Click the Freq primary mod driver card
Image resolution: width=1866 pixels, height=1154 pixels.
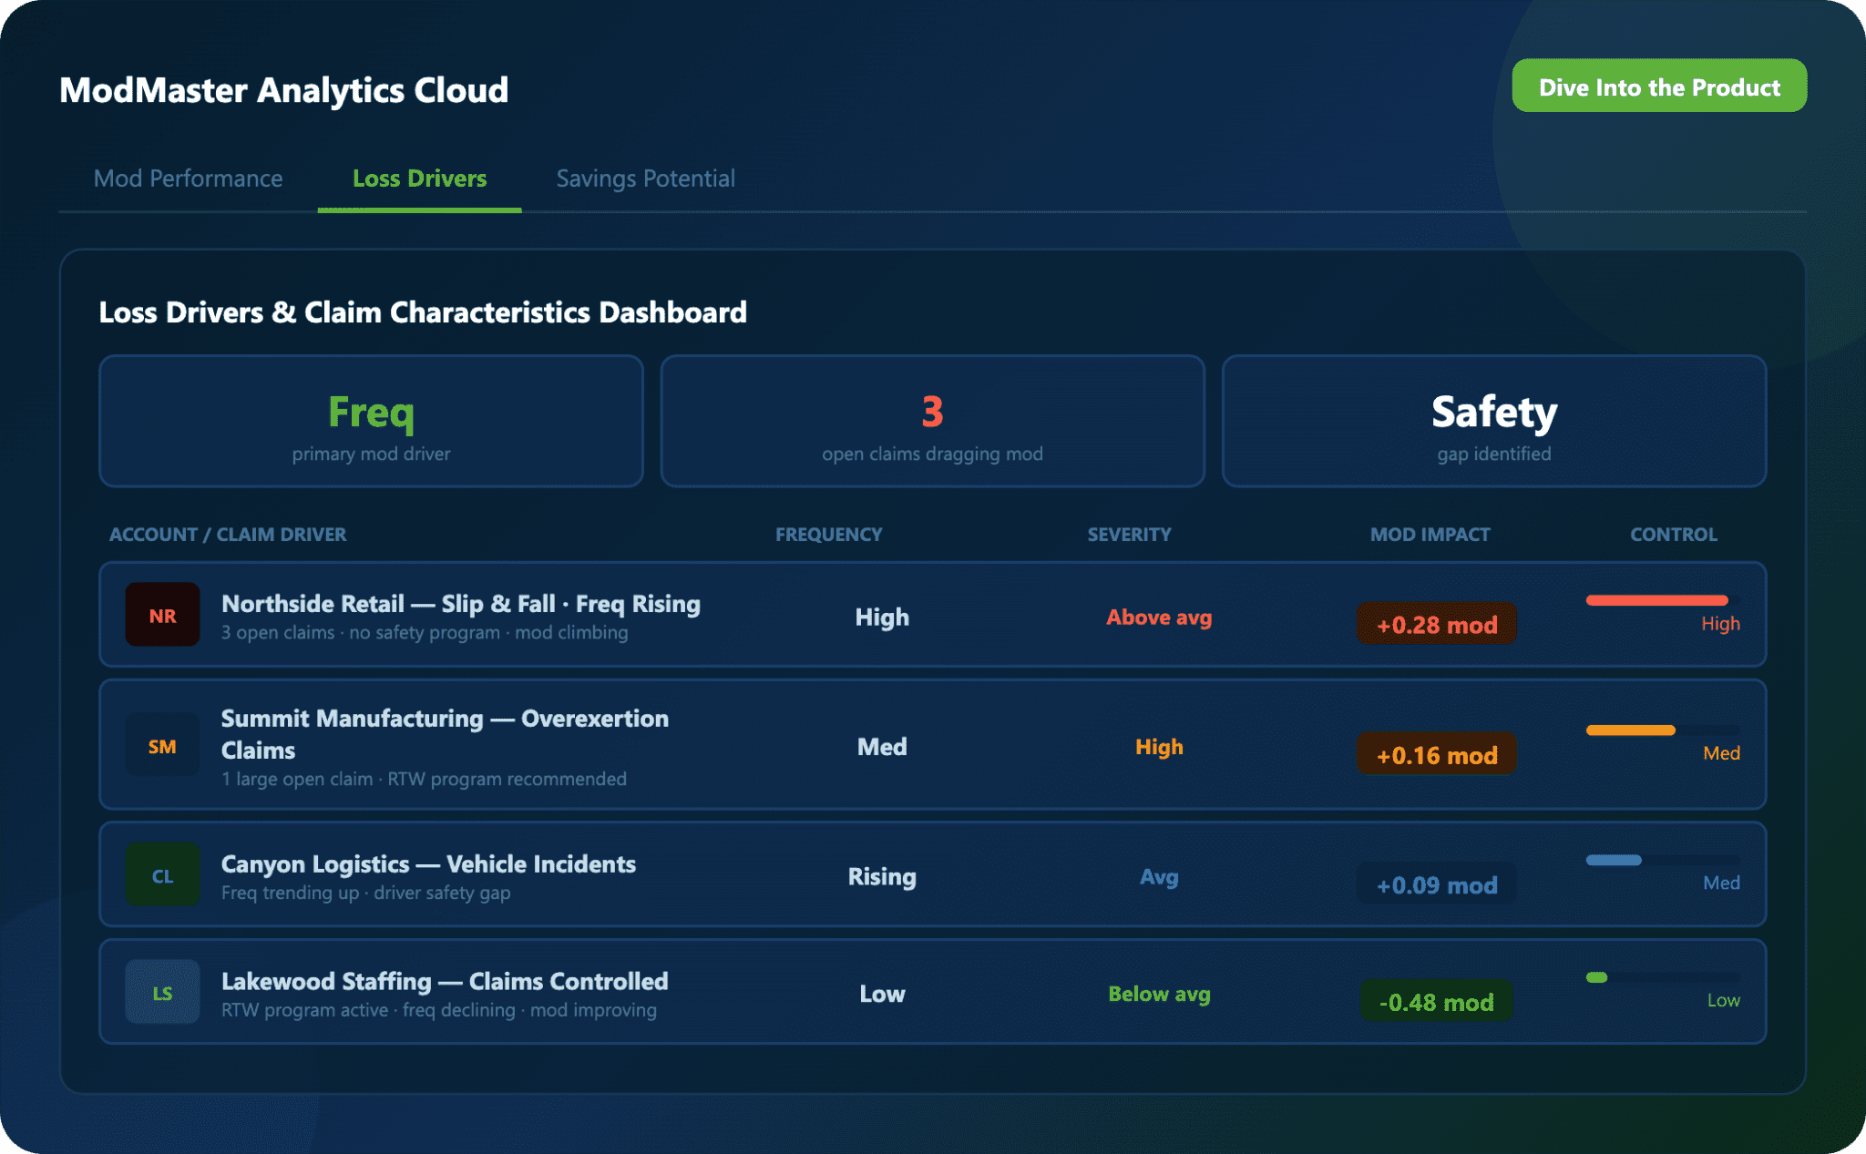point(371,421)
